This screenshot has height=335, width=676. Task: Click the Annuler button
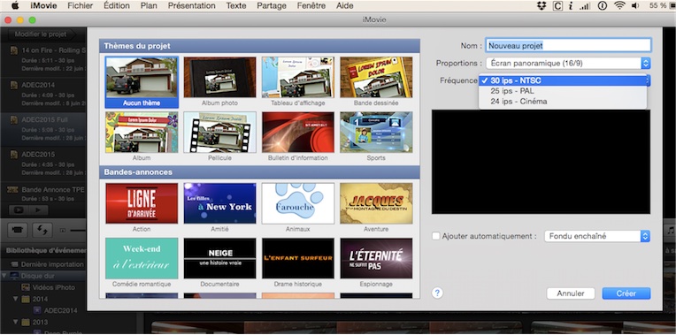(571, 293)
